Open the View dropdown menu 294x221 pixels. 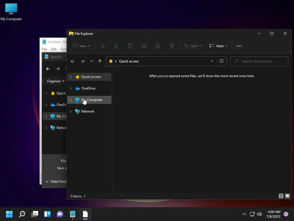pyautogui.click(x=218, y=46)
